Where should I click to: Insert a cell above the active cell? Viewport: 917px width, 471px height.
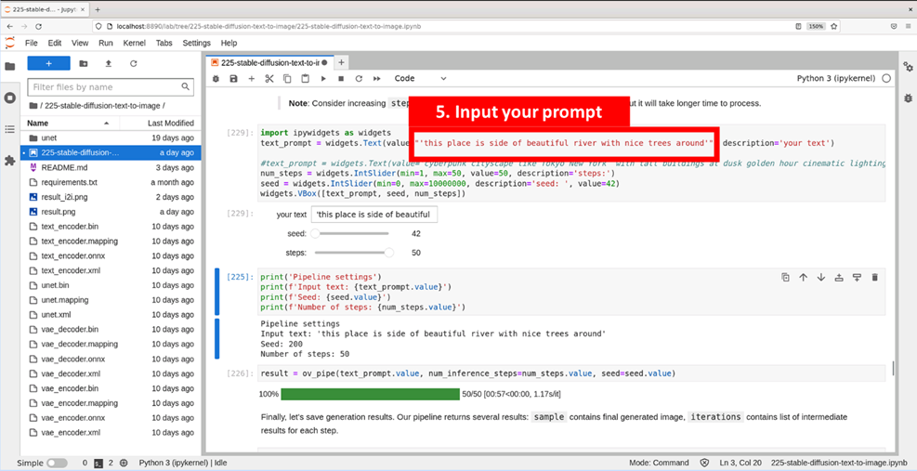839,278
